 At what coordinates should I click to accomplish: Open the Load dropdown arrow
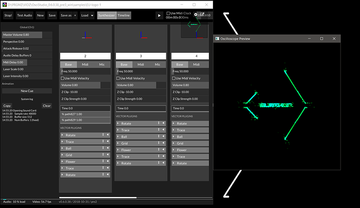point(92,15)
